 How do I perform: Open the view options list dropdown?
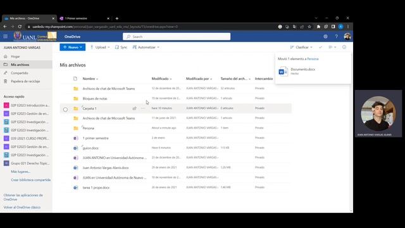coord(332,47)
